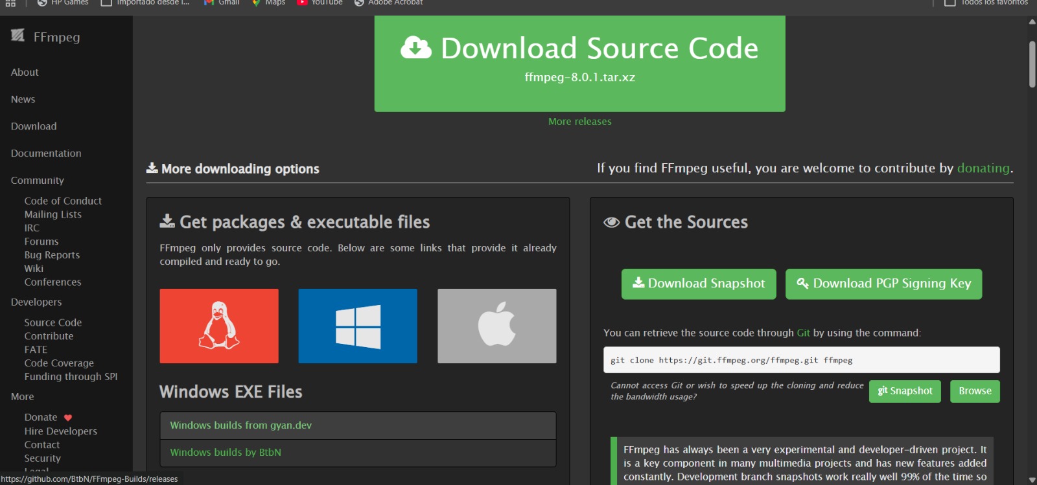Open Windows builds from gyan.dev link

click(x=240, y=425)
